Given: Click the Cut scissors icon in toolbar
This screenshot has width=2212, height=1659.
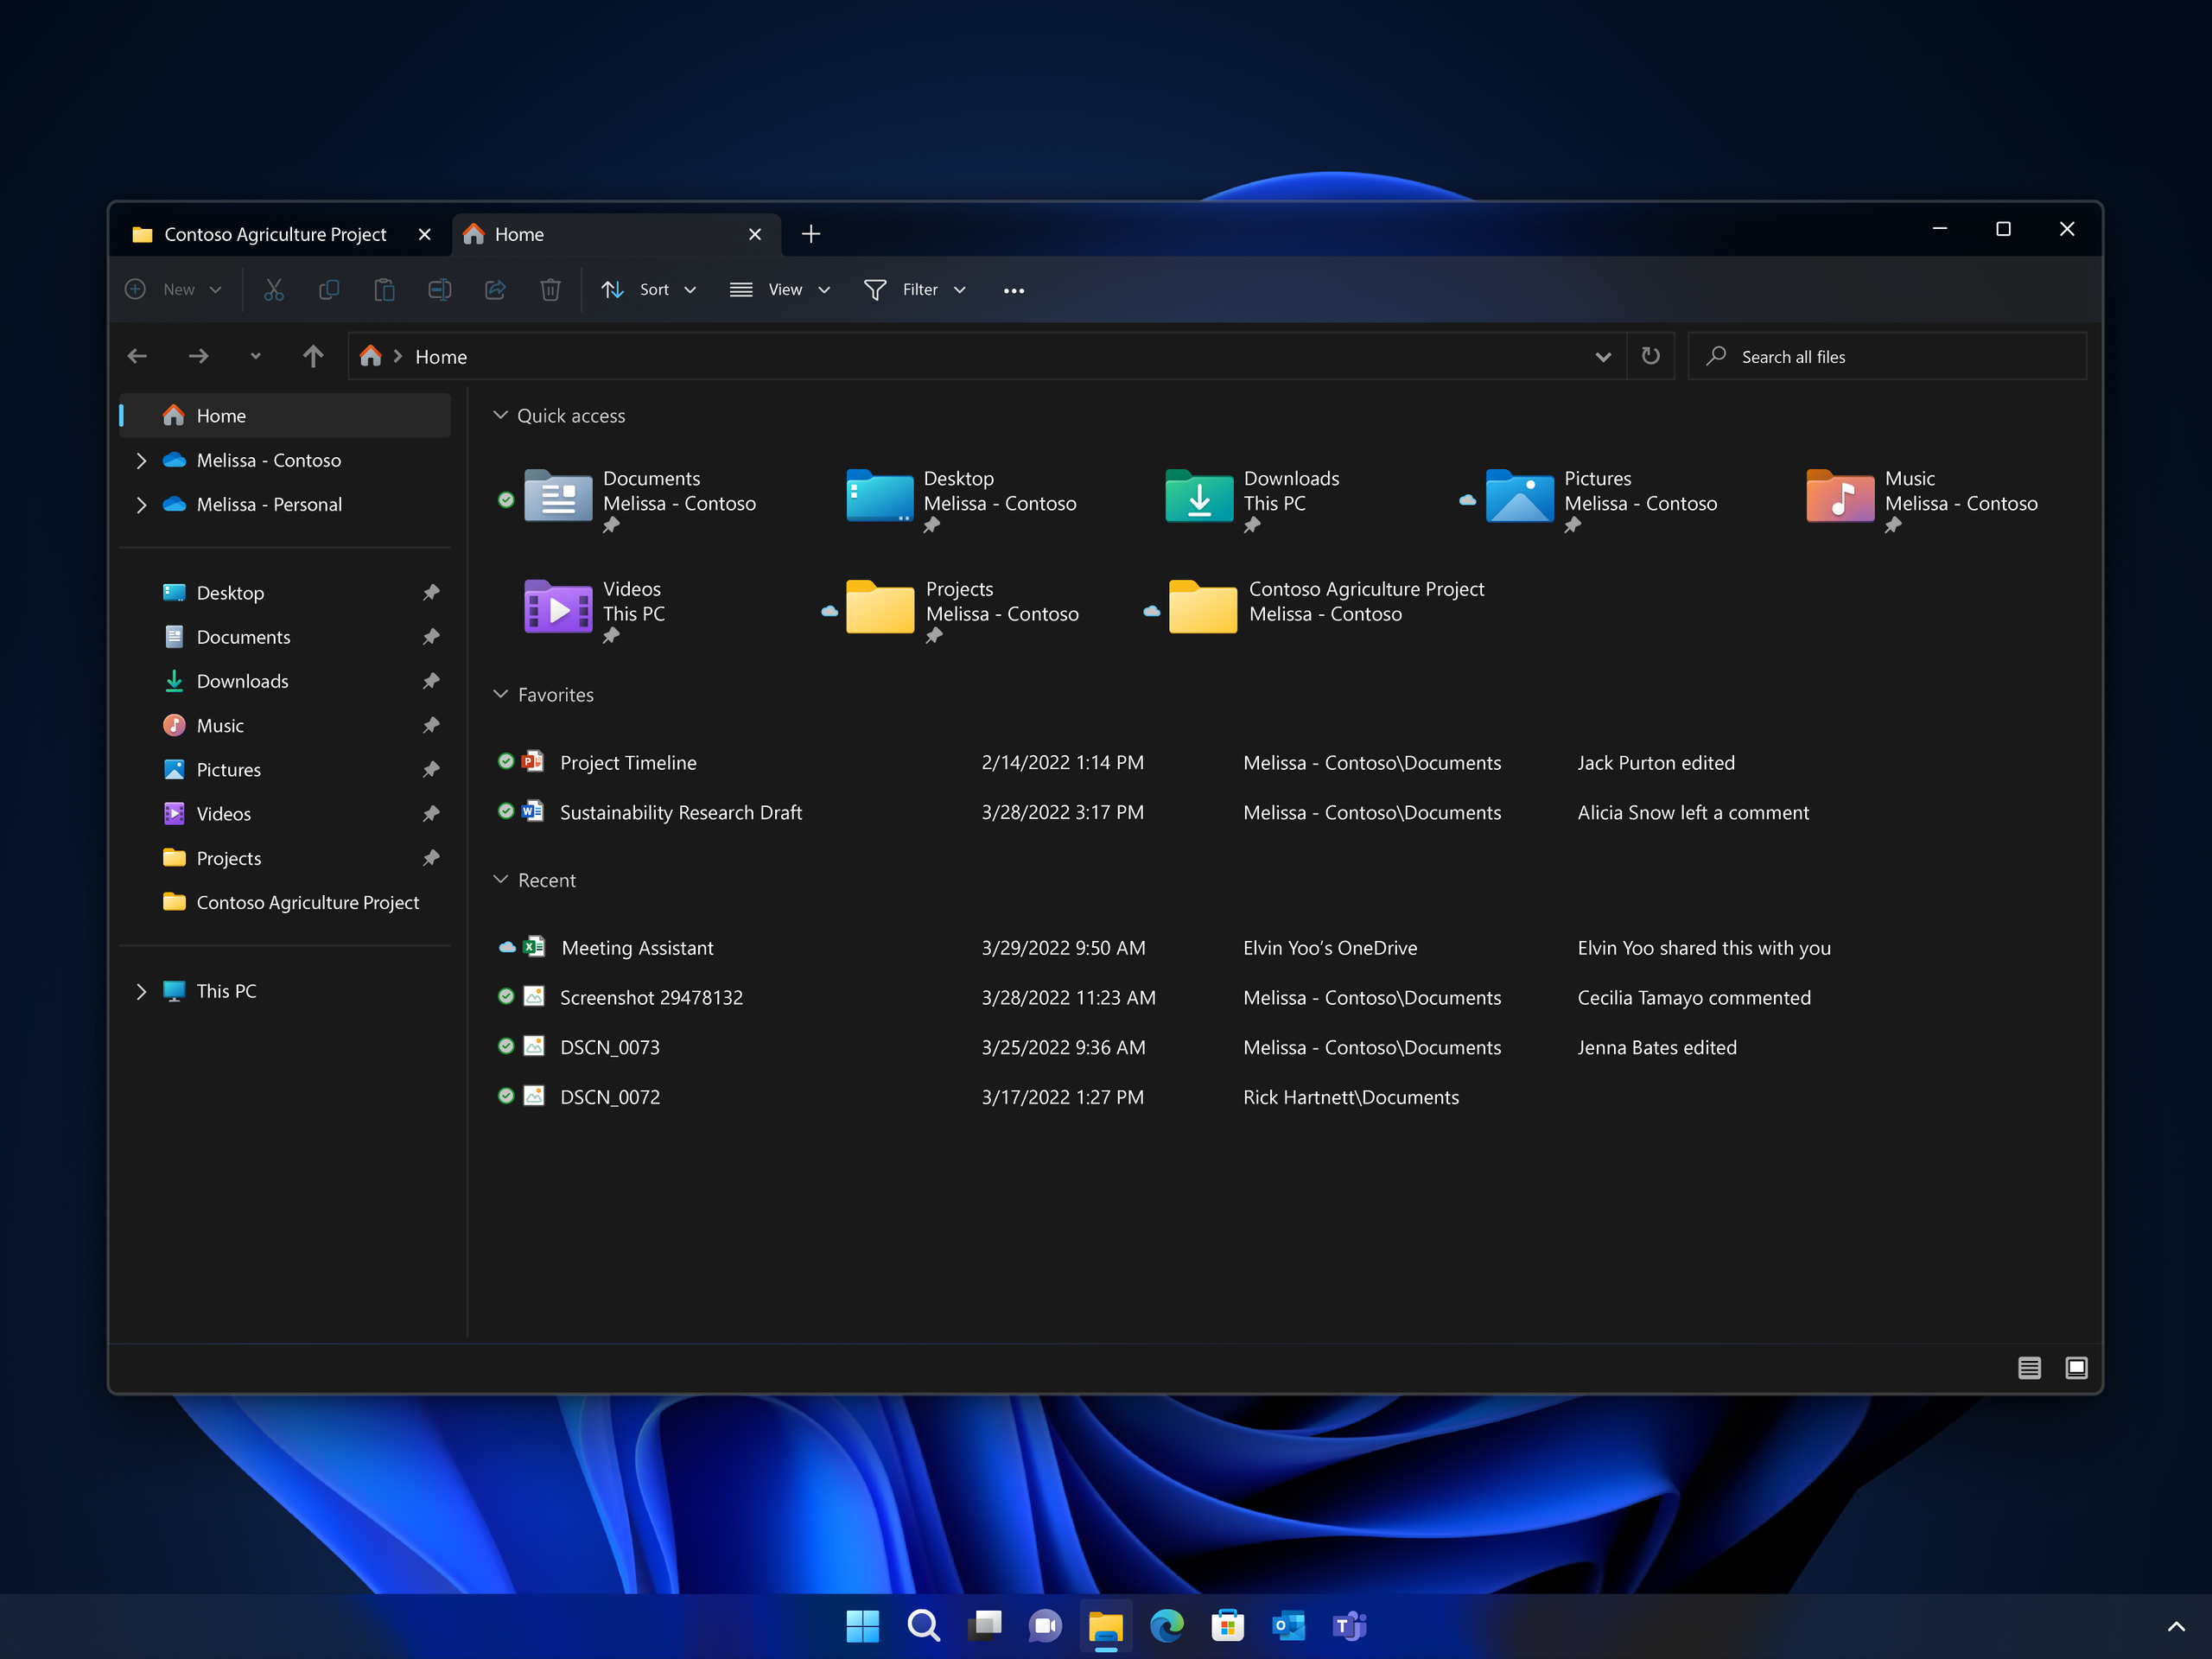Looking at the screenshot, I should coord(273,290).
